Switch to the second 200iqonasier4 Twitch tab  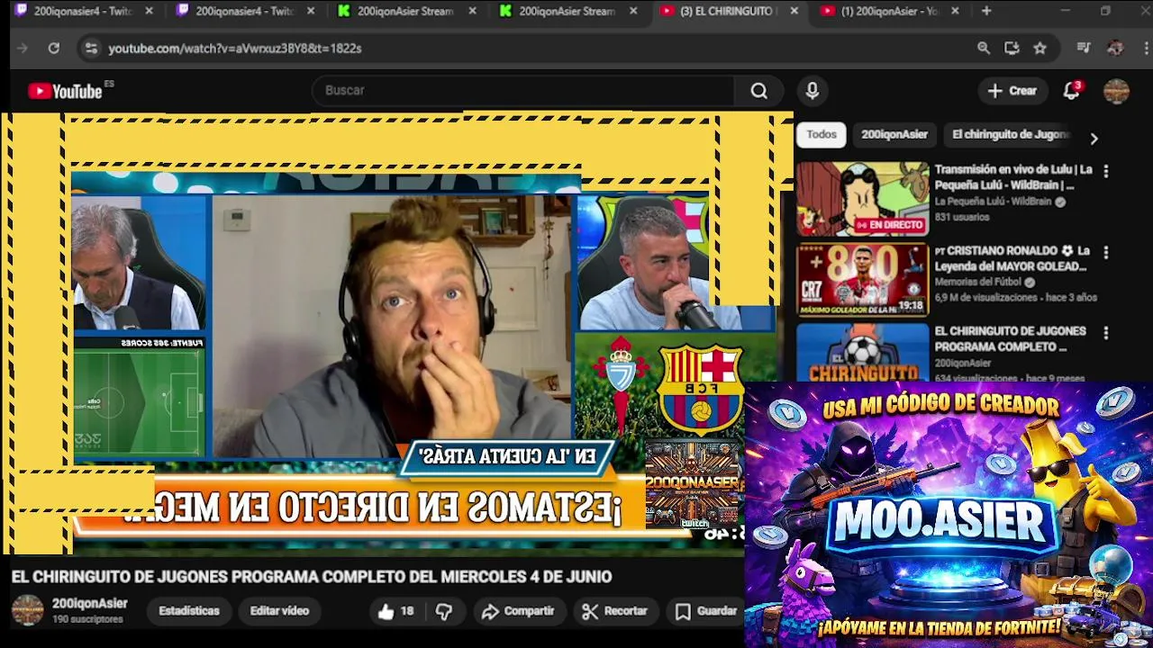tap(246, 11)
